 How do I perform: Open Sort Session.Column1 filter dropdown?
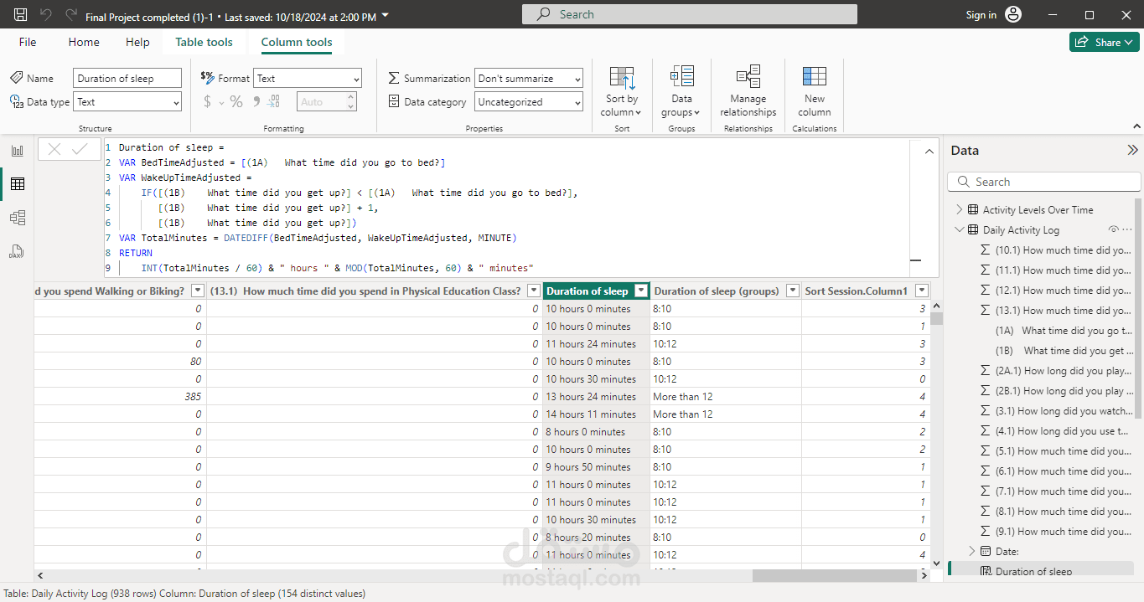point(922,291)
